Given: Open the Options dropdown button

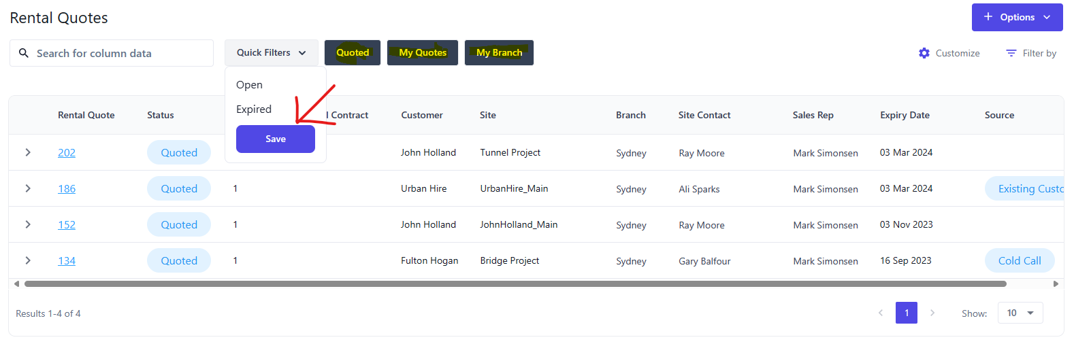Looking at the screenshot, I should 1017,17.
